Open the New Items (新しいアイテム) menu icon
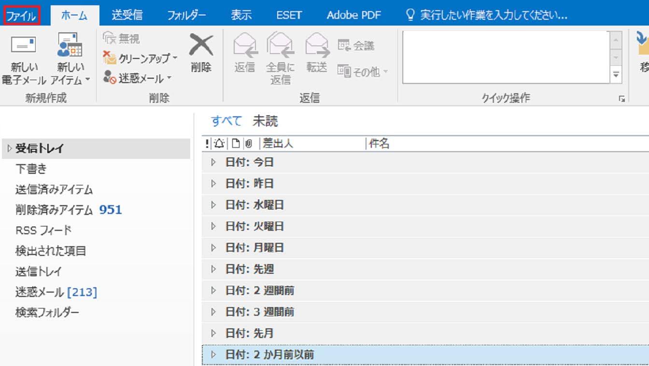This screenshot has height=366, width=649. 70,45
